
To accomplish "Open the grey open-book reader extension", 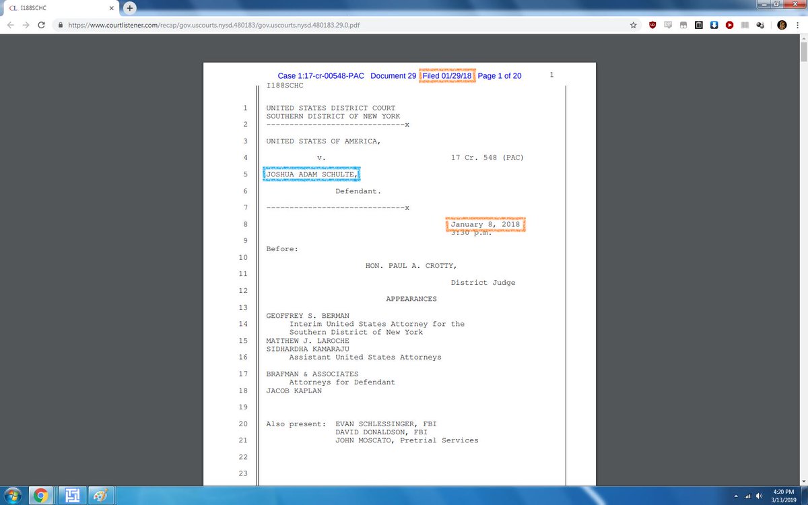I will pyautogui.click(x=745, y=25).
